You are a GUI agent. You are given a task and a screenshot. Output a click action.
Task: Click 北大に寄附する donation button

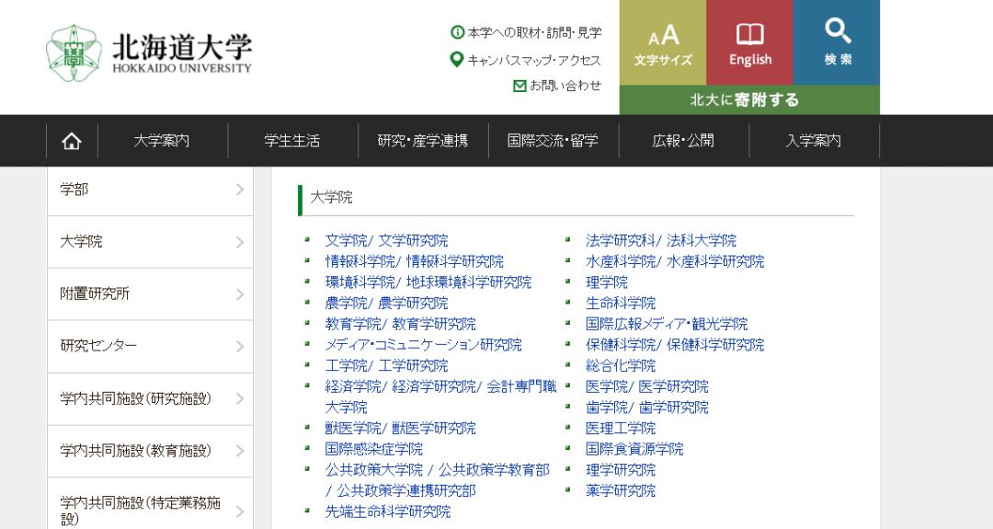tap(750, 100)
